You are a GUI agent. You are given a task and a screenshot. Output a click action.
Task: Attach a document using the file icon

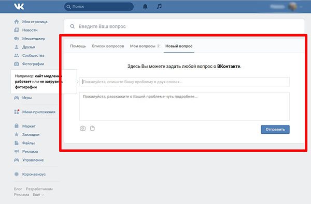point(92,128)
